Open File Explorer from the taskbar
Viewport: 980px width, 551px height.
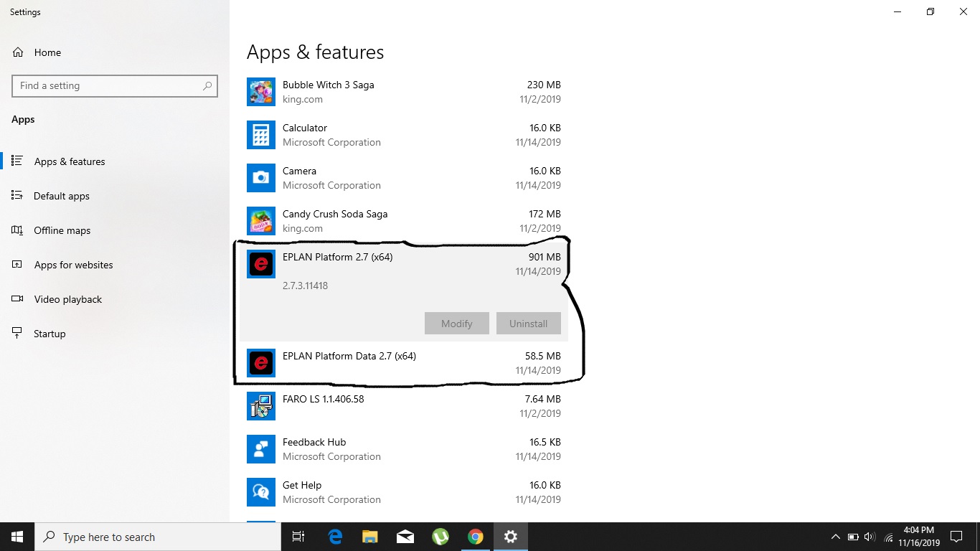369,537
